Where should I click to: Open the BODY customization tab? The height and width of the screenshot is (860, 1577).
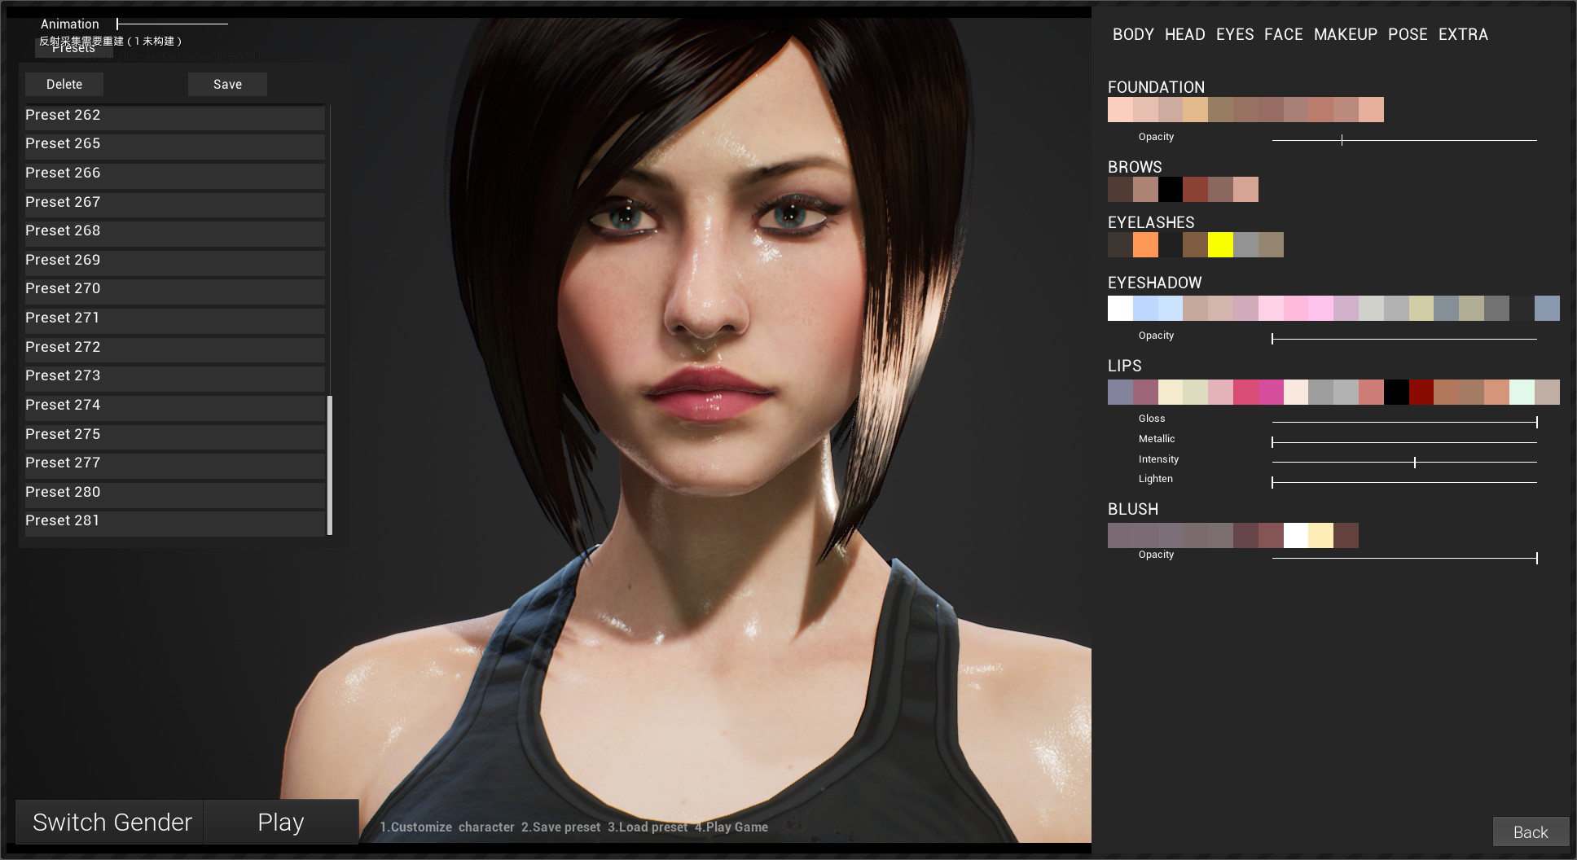click(1132, 34)
